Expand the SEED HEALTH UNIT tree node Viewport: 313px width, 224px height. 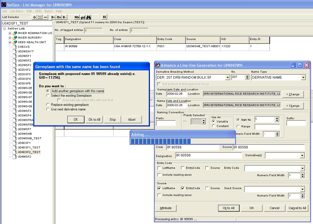pyautogui.click(x=10, y=42)
